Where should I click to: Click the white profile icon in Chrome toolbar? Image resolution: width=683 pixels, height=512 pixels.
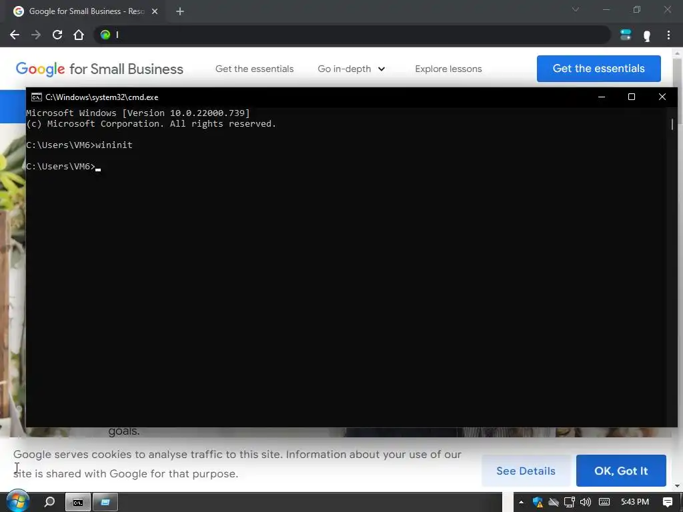click(x=647, y=35)
